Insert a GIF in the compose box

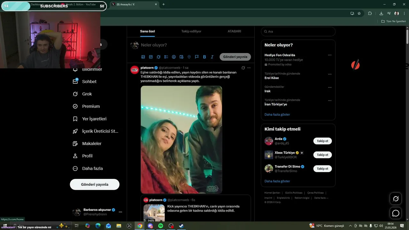pyautogui.click(x=151, y=57)
